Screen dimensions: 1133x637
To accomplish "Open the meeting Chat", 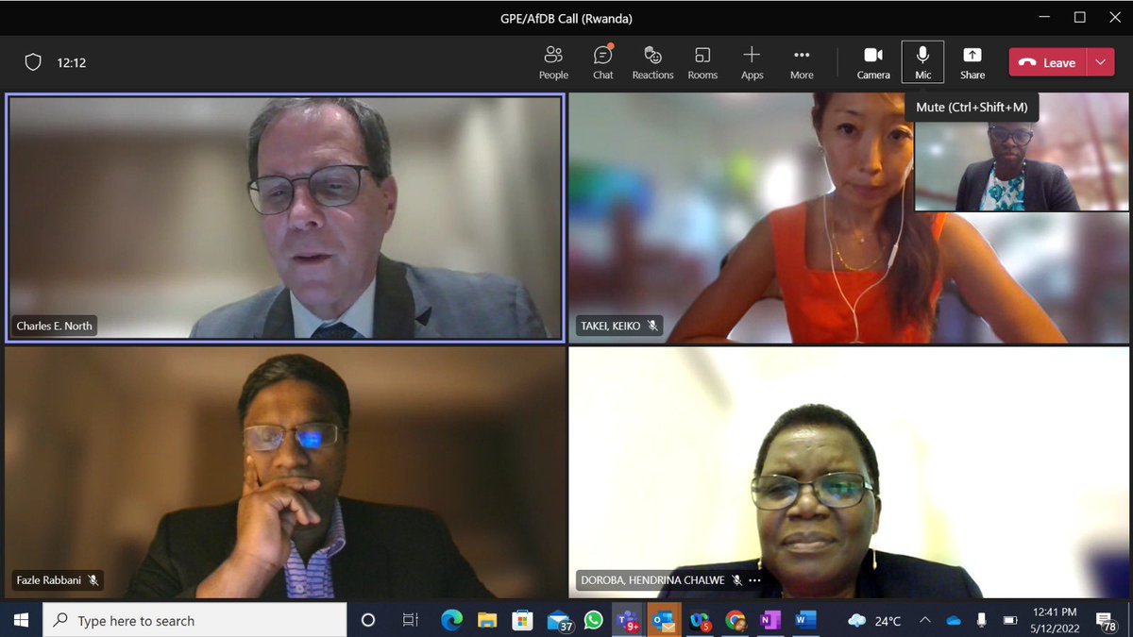I will 602,61.
